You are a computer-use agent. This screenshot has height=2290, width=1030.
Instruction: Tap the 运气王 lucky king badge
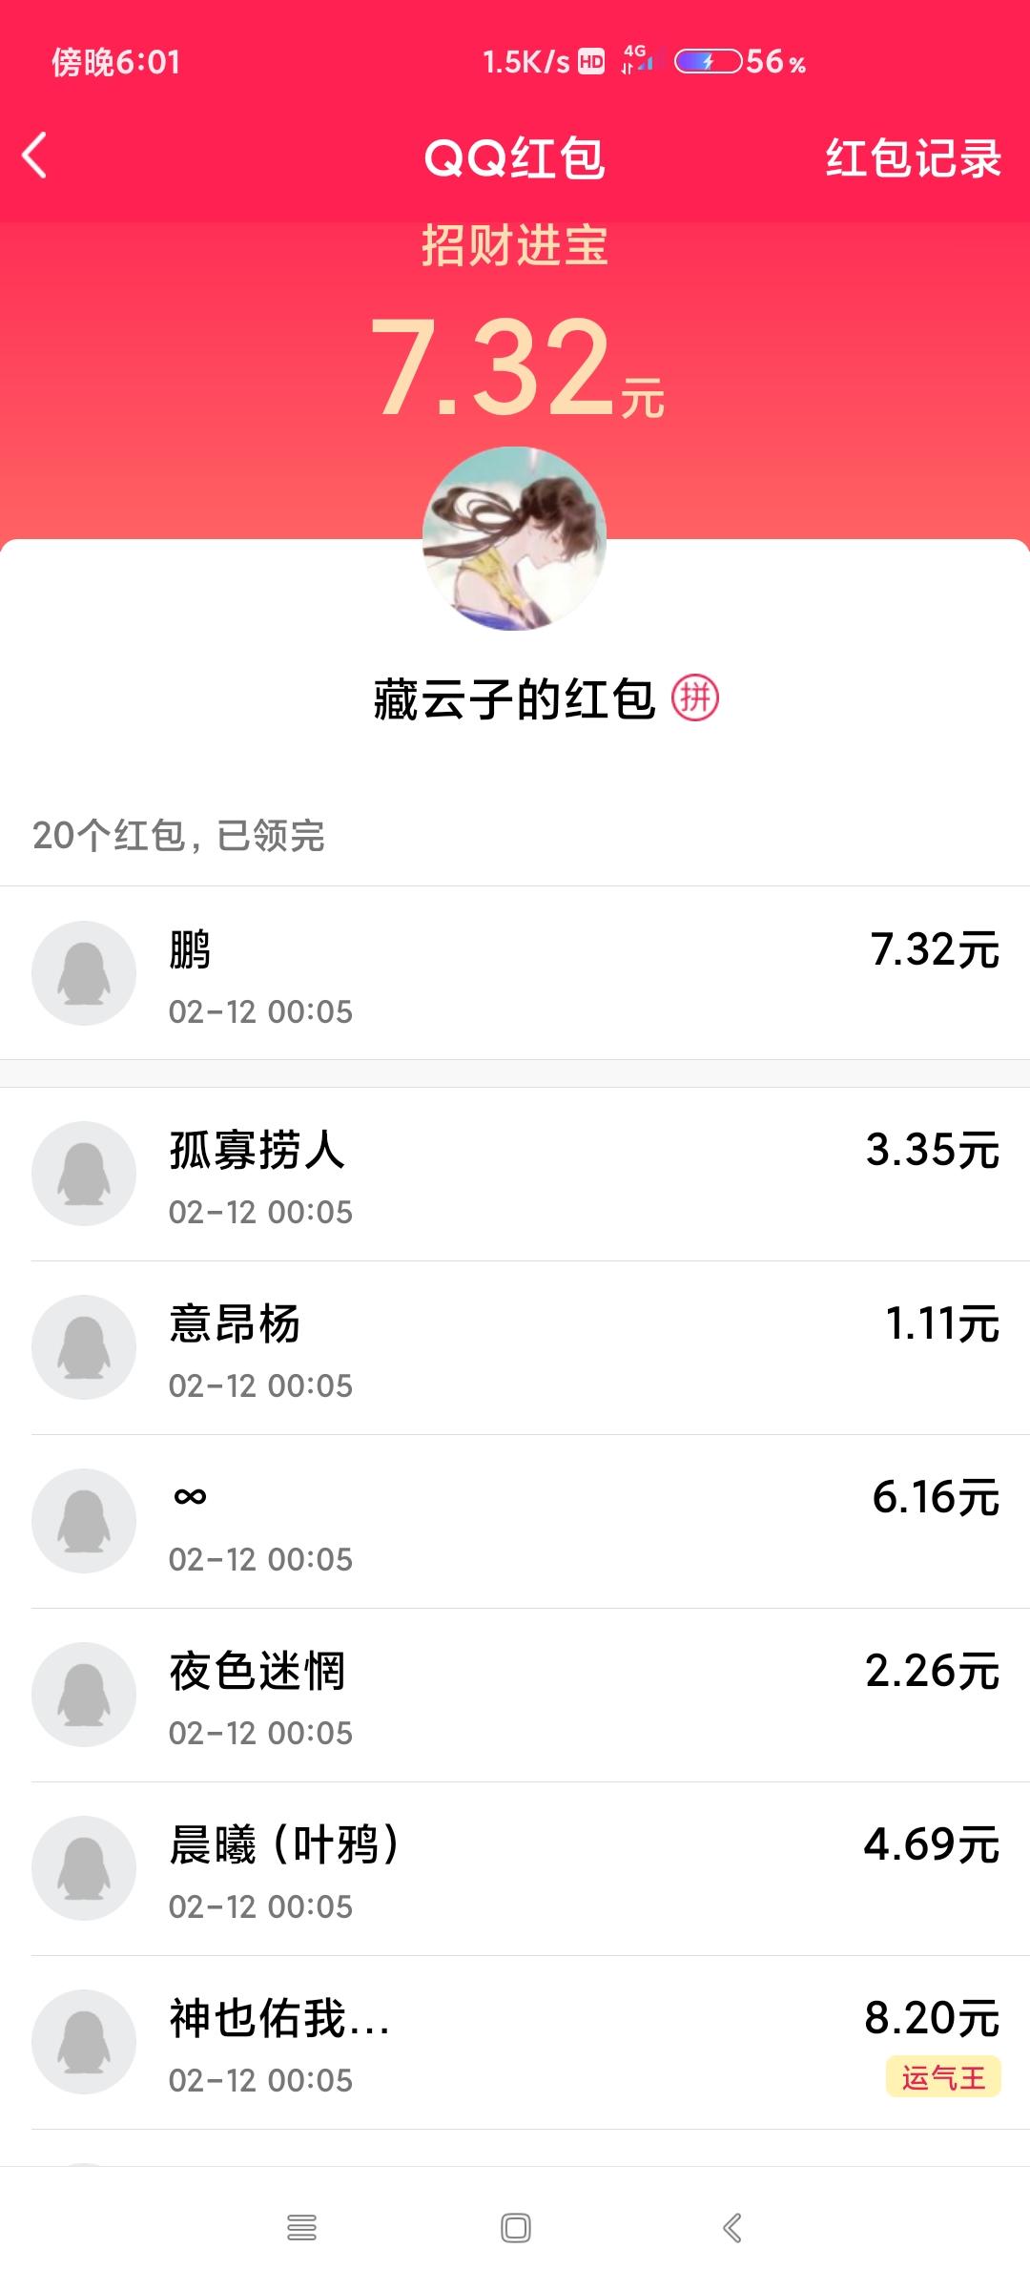click(x=943, y=2077)
